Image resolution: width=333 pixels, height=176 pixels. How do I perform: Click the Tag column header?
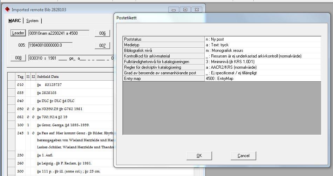20,77
